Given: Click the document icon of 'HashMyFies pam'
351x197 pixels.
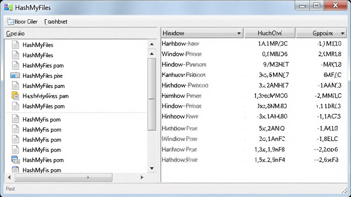Looking at the screenshot, I should (15, 65).
